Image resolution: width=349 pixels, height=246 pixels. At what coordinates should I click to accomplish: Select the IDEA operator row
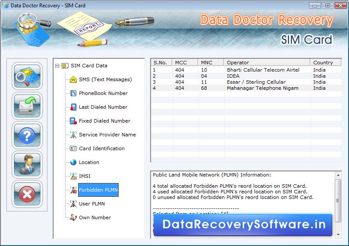pos(246,76)
